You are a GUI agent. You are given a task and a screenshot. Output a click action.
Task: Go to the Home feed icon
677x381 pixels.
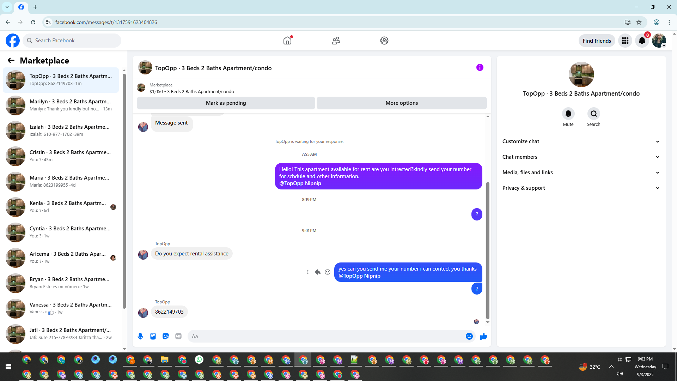288,41
